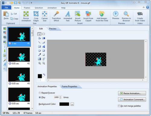Click the zoom in magnifier tool

click(39, 63)
